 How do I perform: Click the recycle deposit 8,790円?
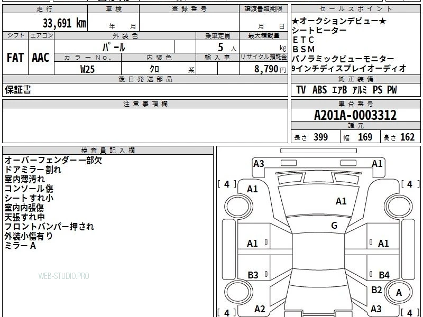click(270, 69)
